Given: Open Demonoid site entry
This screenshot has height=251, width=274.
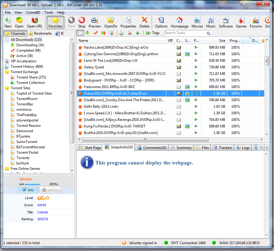Looking at the screenshot, I should pos(25,131).
